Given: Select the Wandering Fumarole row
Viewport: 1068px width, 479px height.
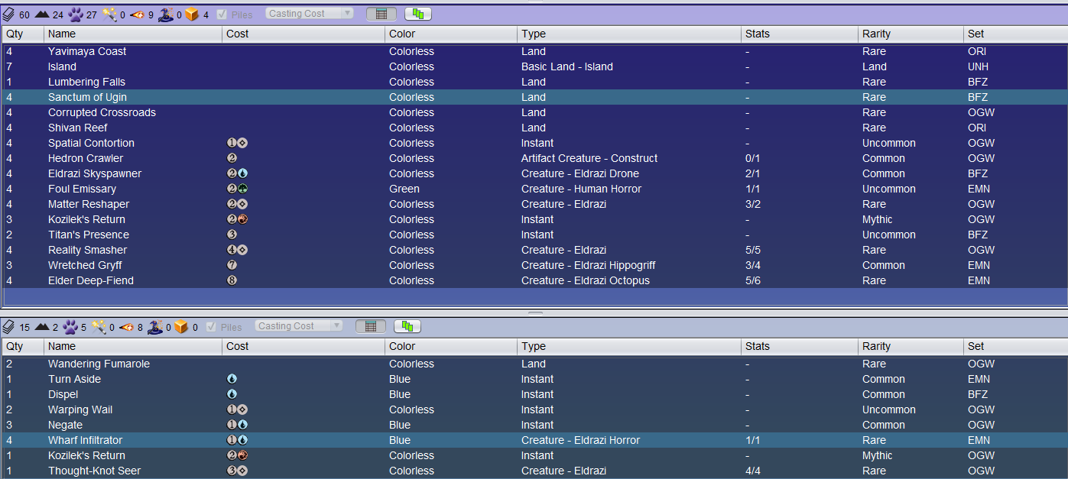Looking at the screenshot, I should point(534,364).
